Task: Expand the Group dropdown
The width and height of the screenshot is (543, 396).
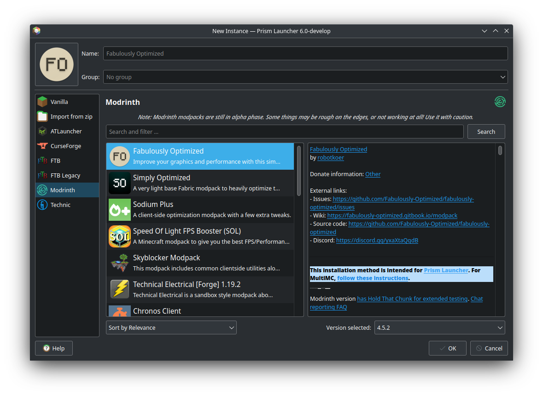Action: [305, 77]
